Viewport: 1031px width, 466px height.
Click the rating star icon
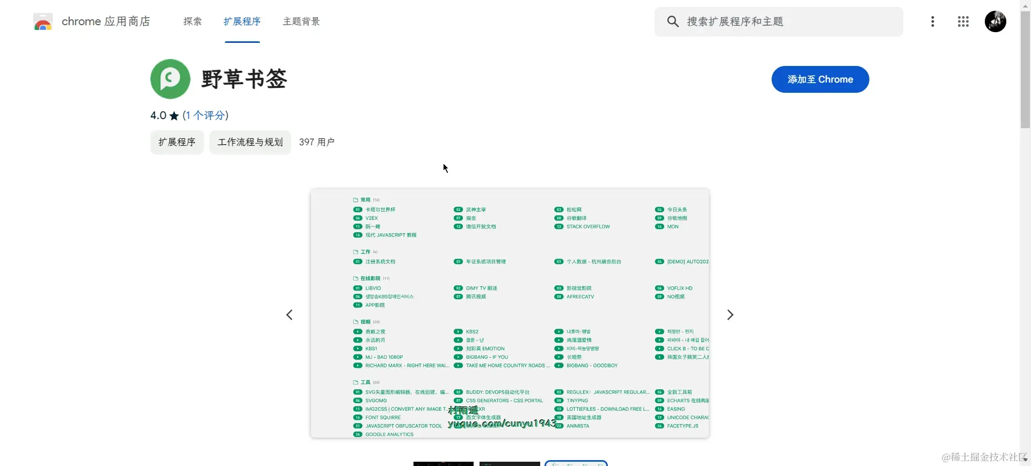174,116
